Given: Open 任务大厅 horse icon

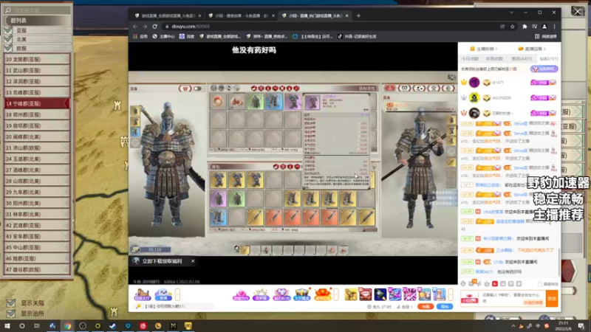Looking at the screenshot, I should (x=142, y=294).
